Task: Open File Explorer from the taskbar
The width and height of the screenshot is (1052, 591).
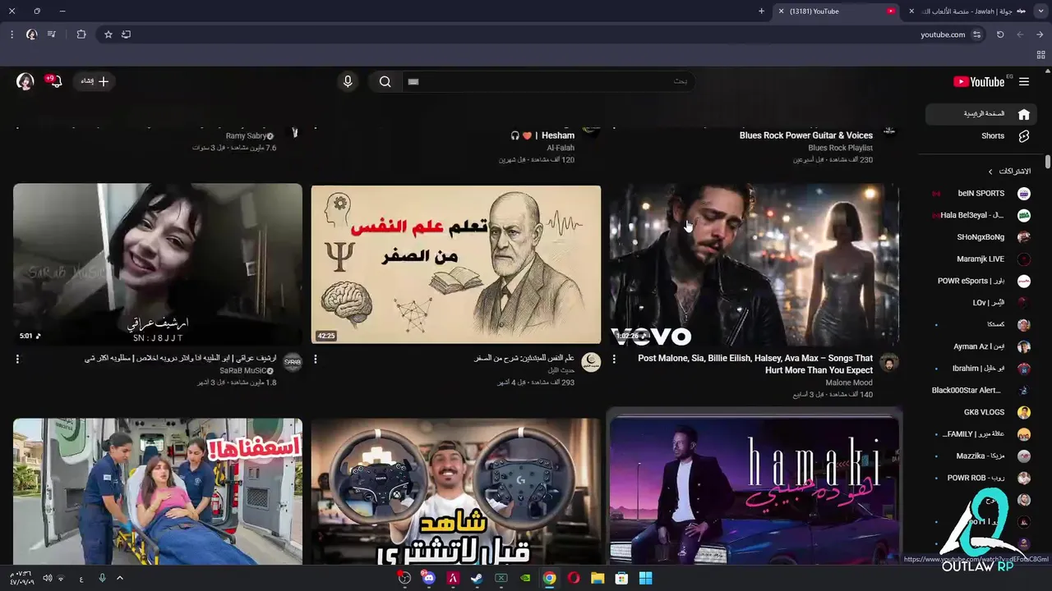Action: (598, 578)
